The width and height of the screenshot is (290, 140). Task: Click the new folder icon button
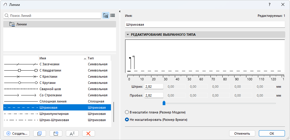pos(56,134)
